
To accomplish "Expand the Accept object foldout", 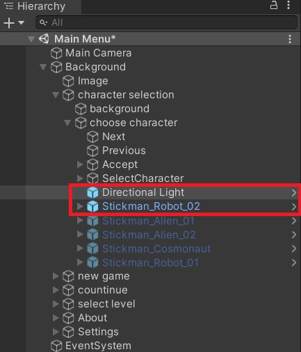I will click(80, 164).
